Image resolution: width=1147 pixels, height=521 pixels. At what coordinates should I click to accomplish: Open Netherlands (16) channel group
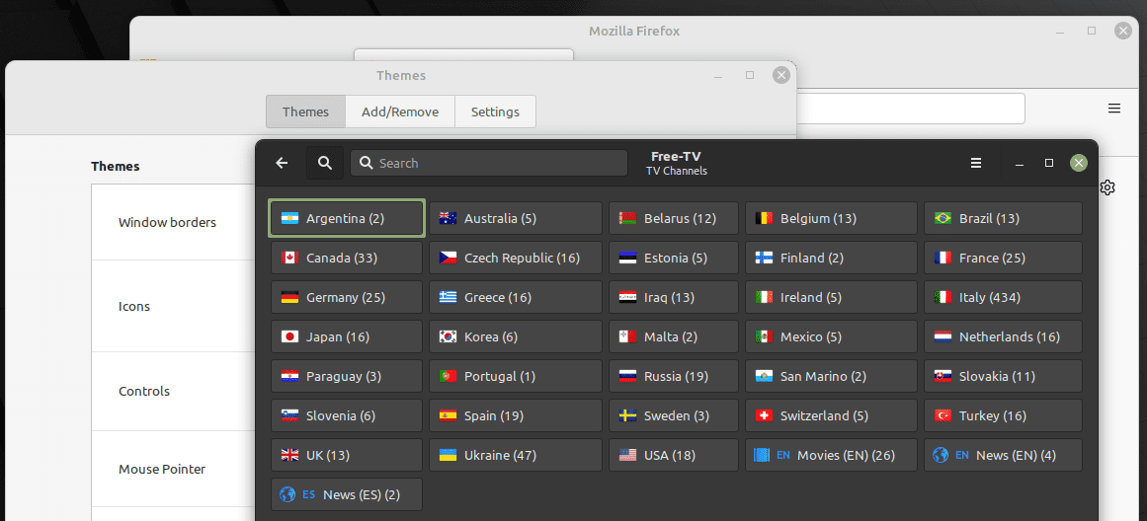click(x=1003, y=336)
